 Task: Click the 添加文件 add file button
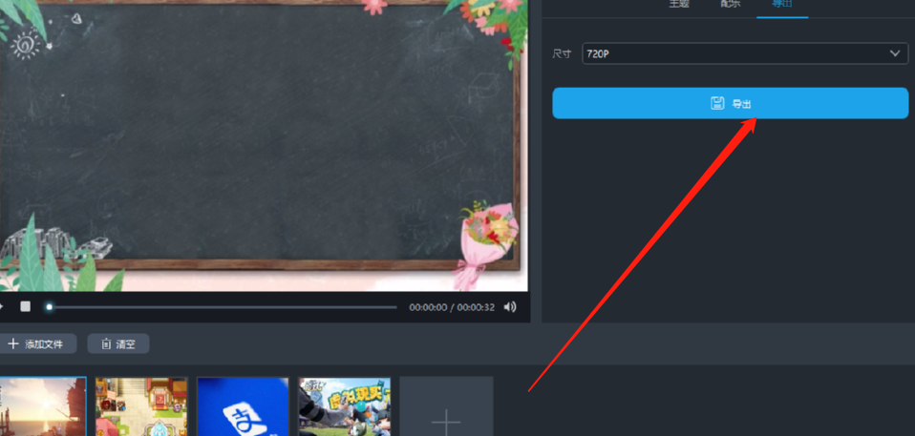point(37,343)
